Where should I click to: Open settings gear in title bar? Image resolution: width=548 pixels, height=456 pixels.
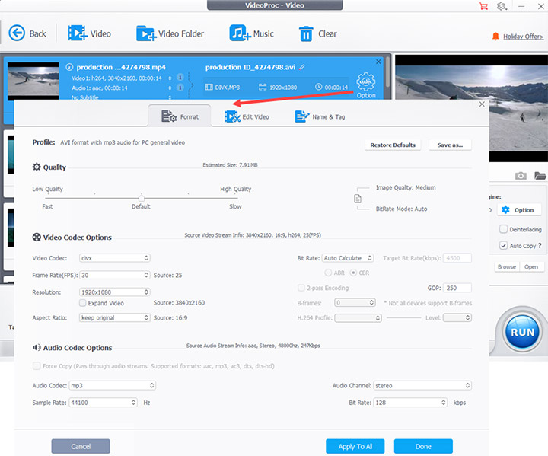coord(502,6)
